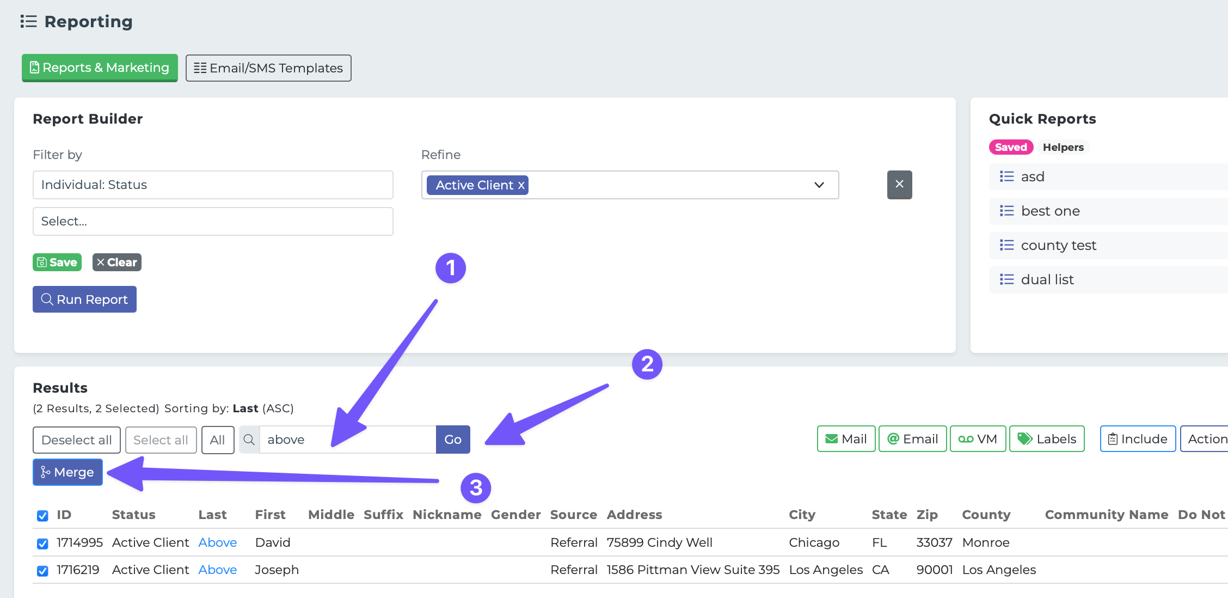The image size is (1228, 598).
Task: Switch to Email/SMS Templates tab
Action: coord(268,68)
